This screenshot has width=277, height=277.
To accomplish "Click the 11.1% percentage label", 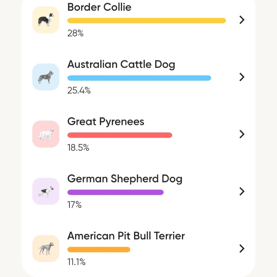I will tap(76, 262).
